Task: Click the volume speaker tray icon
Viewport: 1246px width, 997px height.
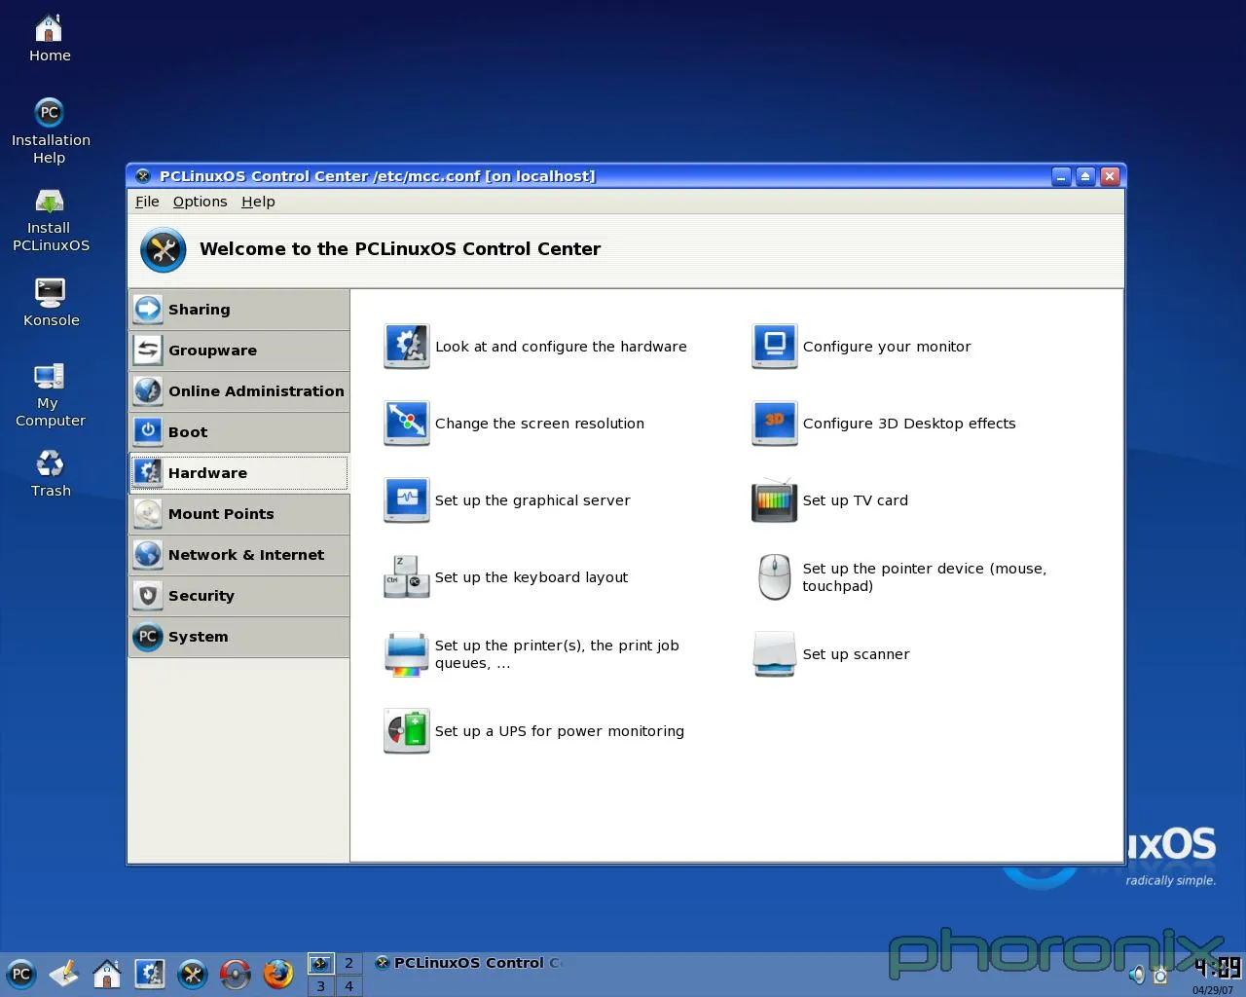Action: (x=1136, y=975)
